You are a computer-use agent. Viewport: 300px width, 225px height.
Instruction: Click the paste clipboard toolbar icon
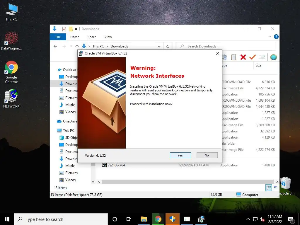[x=234, y=57]
